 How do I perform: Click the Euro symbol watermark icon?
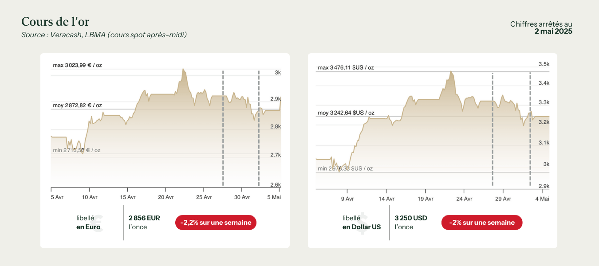click(x=97, y=223)
